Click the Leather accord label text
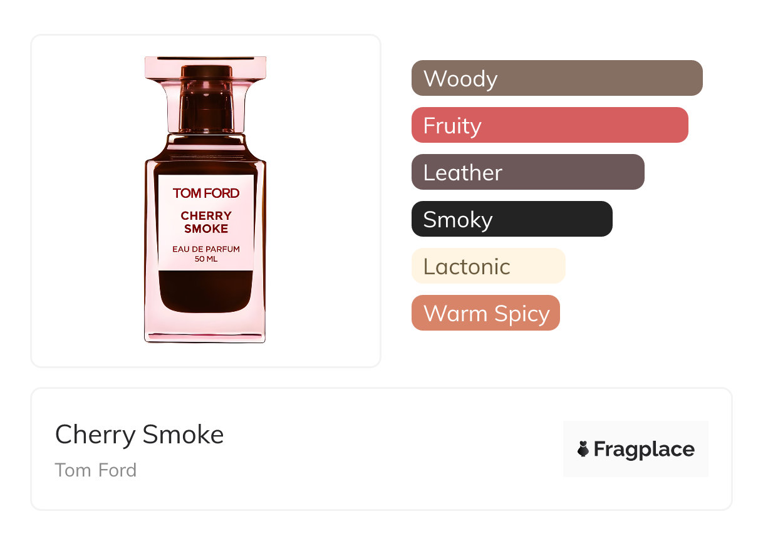Screen dimensions: 763x541 point(463,173)
